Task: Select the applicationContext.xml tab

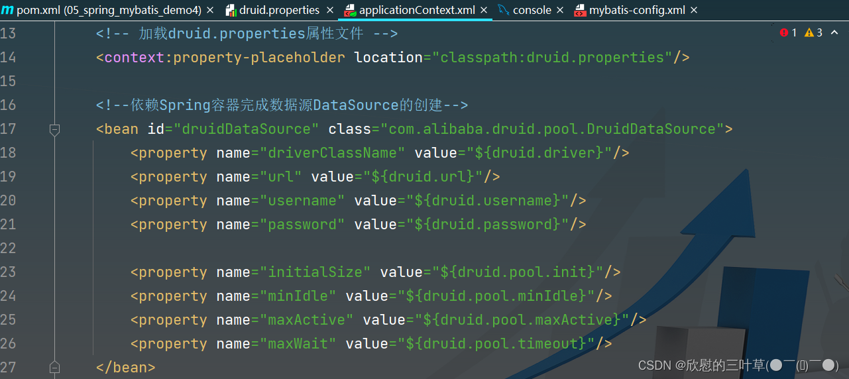Action: coord(418,10)
